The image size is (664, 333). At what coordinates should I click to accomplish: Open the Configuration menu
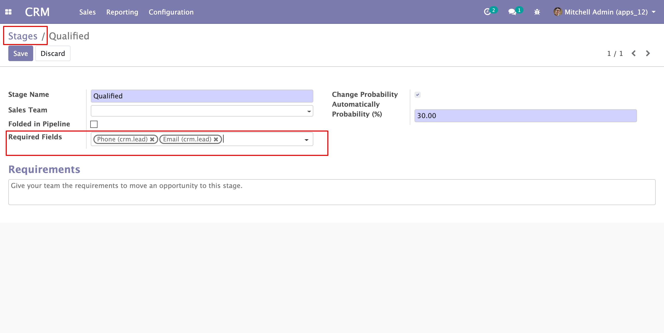171,12
